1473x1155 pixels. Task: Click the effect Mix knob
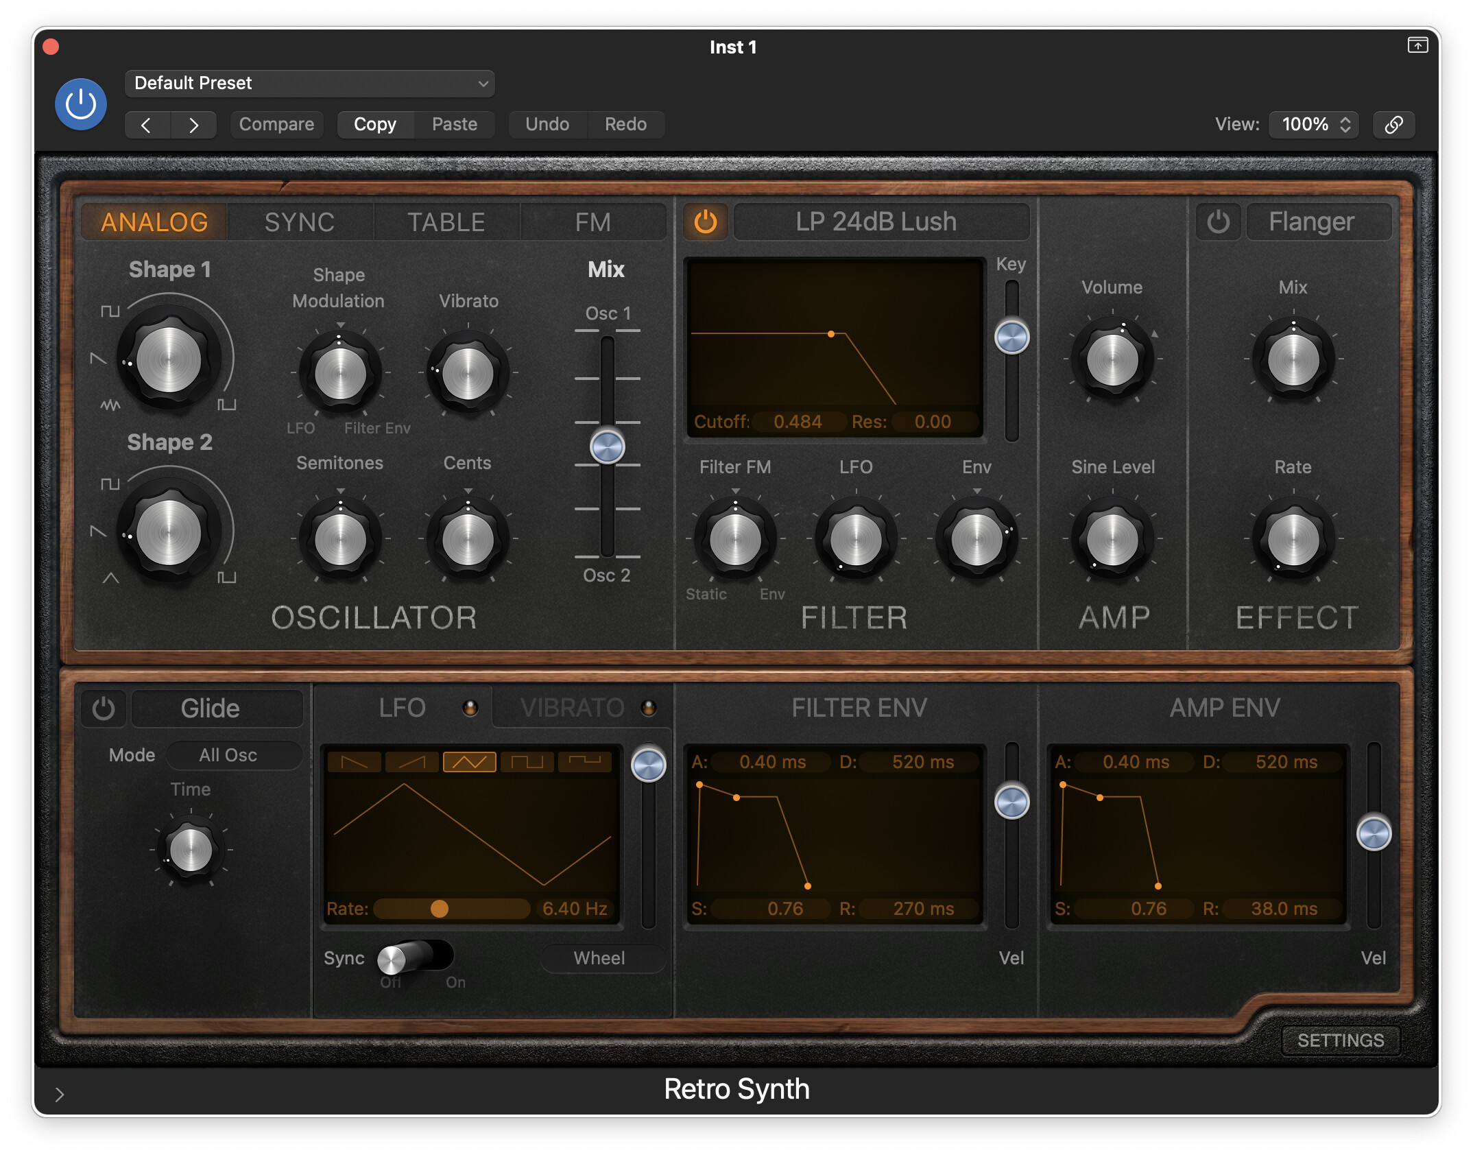pyautogui.click(x=1293, y=359)
